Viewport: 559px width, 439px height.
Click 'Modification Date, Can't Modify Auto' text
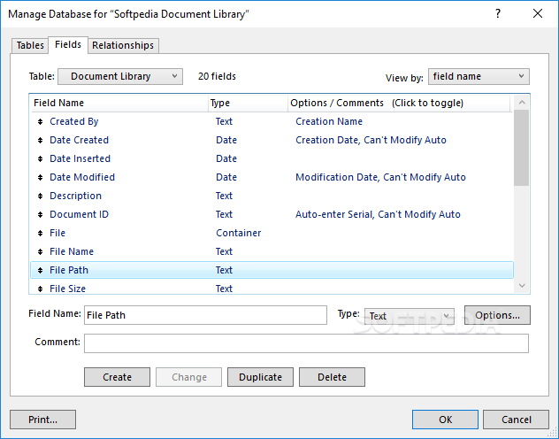click(x=380, y=177)
